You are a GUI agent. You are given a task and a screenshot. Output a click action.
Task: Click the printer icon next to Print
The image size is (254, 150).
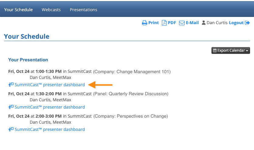(x=145, y=23)
